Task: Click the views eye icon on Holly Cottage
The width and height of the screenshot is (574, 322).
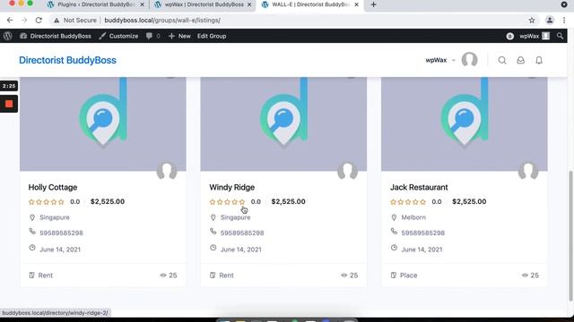Action: pyautogui.click(x=163, y=275)
